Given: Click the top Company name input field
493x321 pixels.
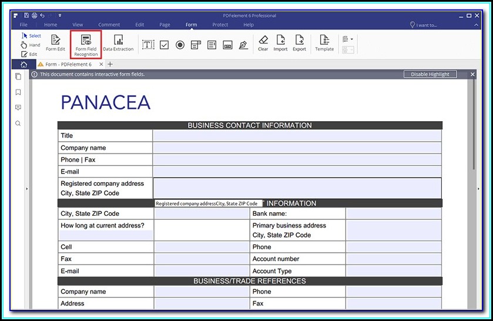Looking at the screenshot, I should [297, 148].
